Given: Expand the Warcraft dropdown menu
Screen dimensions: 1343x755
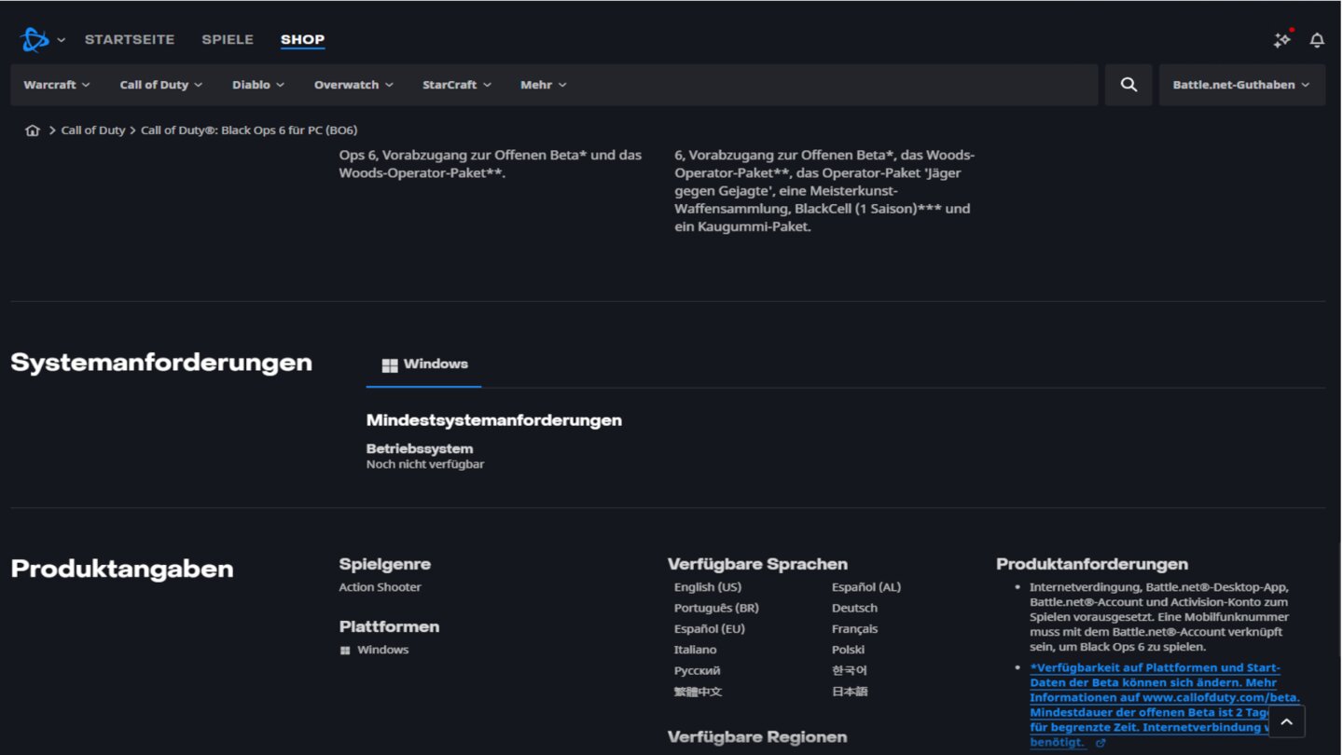Looking at the screenshot, I should pos(57,85).
